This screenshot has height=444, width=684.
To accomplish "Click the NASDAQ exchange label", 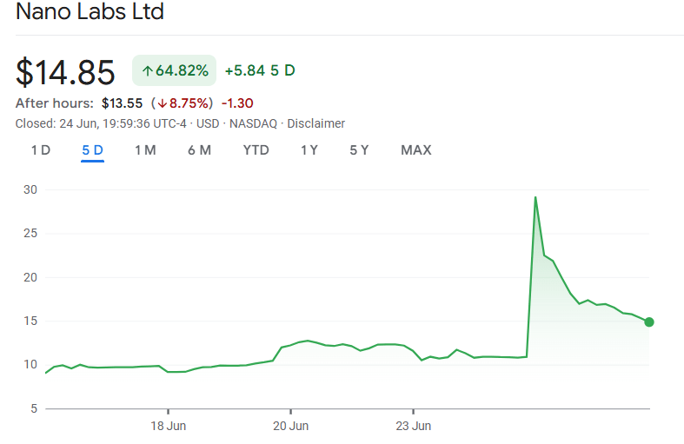I will (x=254, y=124).
